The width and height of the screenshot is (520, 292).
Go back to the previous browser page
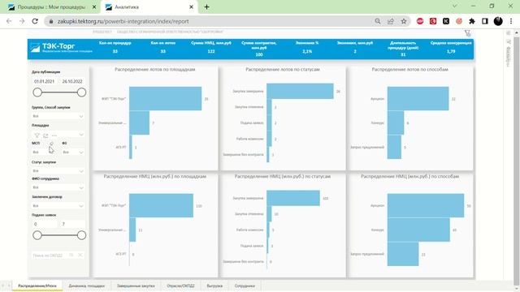coord(9,21)
